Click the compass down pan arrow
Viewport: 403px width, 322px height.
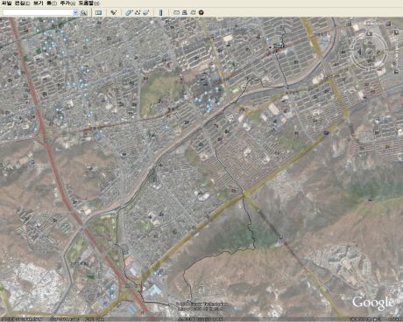coord(369,61)
